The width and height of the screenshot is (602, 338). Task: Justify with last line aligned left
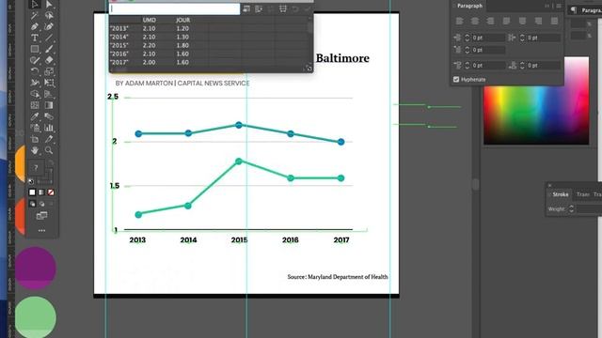507,21
